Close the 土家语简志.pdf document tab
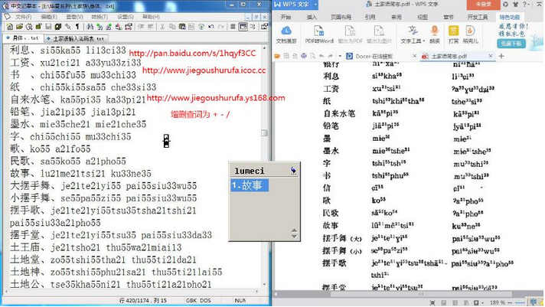Image resolution: width=545 pixels, height=307 pixels. coord(491,56)
